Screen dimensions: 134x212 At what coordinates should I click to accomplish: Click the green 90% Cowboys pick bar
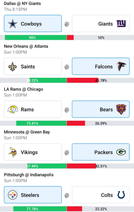36,38
